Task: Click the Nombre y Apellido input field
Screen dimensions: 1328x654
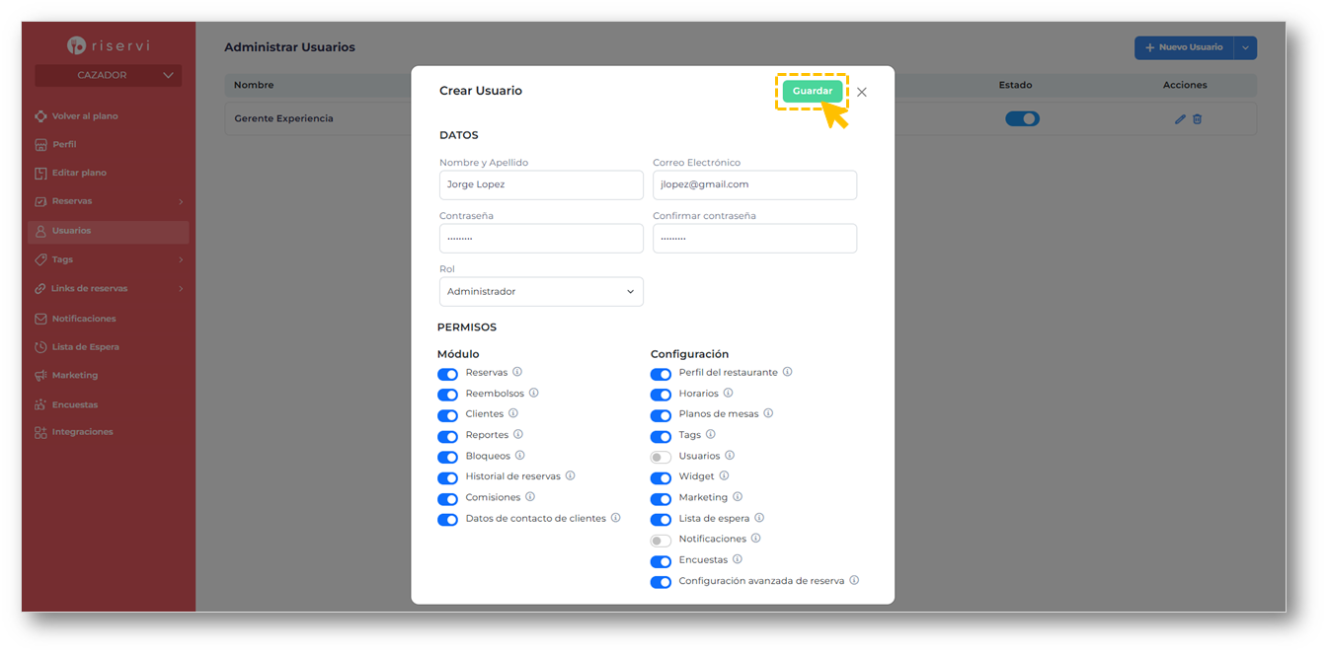Action: 541,184
